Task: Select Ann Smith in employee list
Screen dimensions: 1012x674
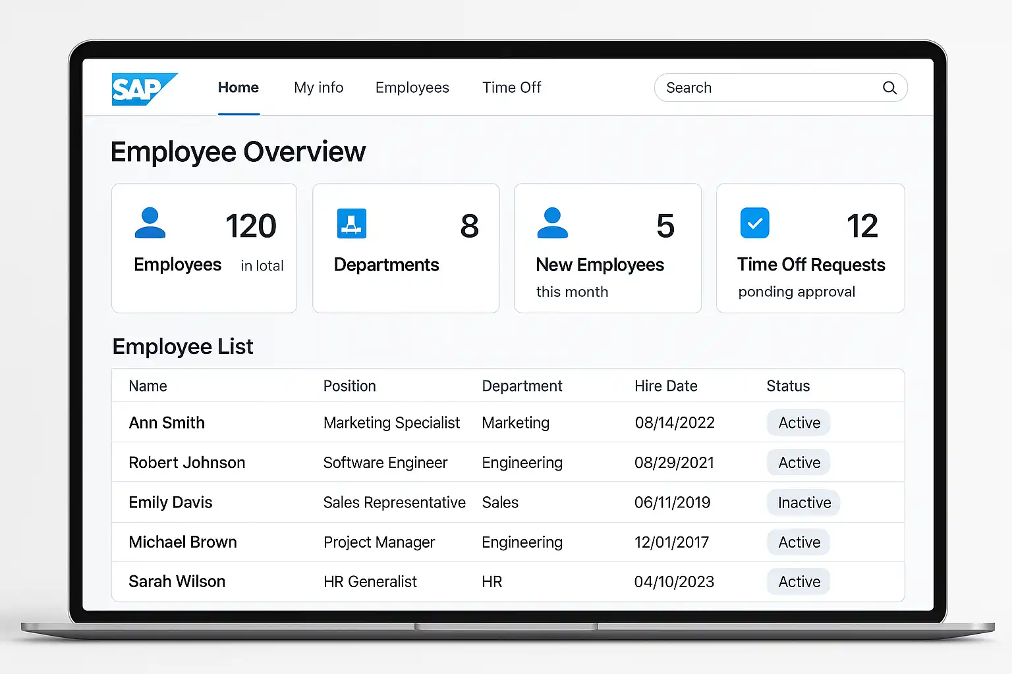Action: point(167,423)
